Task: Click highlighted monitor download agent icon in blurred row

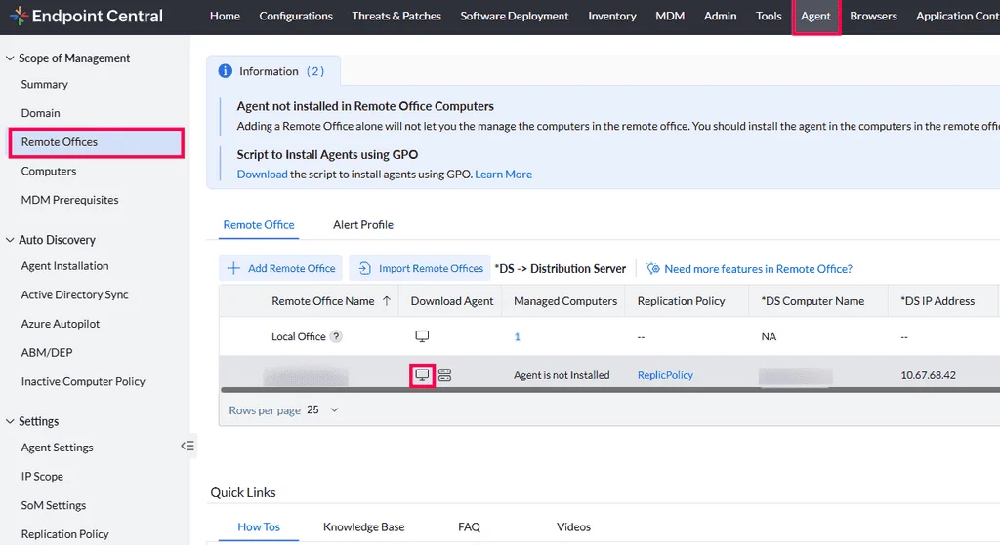Action: [x=422, y=375]
